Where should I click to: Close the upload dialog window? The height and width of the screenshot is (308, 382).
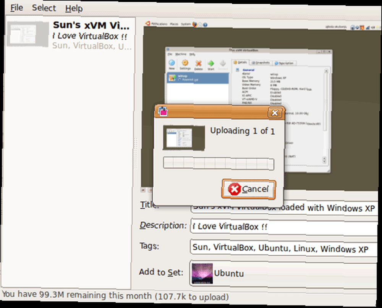coord(275,113)
